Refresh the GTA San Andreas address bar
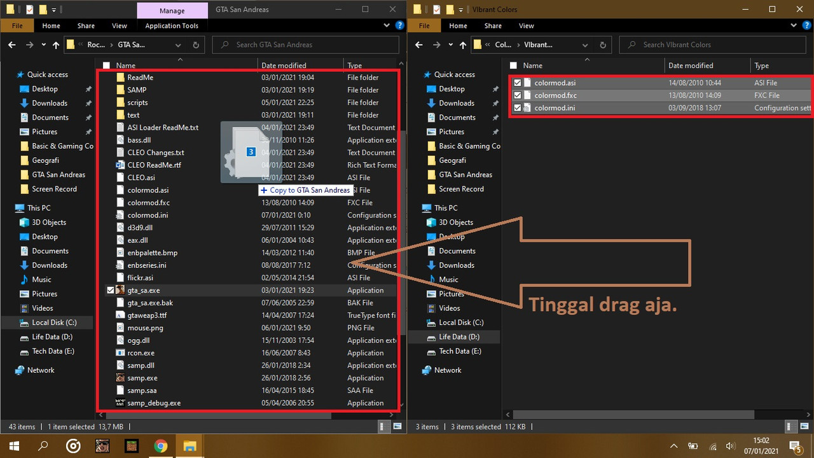The image size is (814, 458). coord(196,45)
